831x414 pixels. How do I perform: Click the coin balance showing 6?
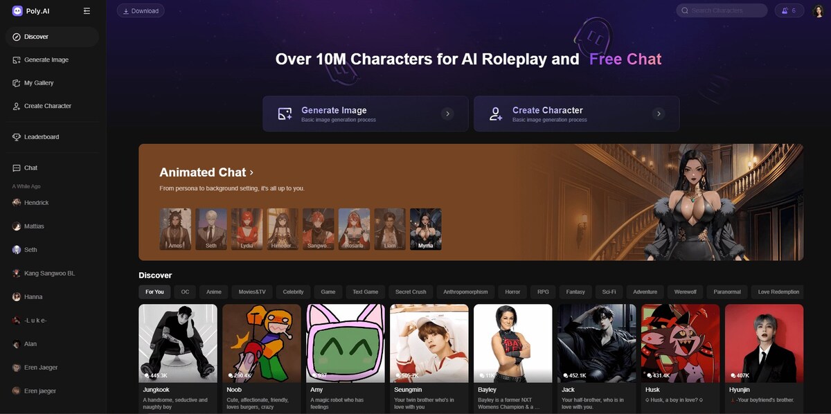pyautogui.click(x=789, y=10)
